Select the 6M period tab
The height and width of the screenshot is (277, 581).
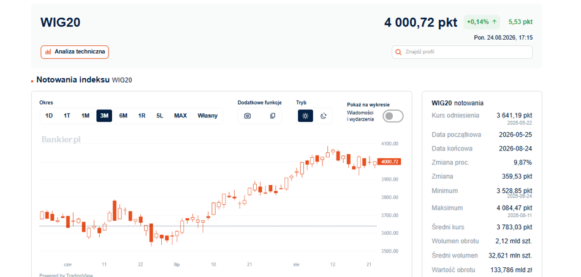pyautogui.click(x=123, y=116)
